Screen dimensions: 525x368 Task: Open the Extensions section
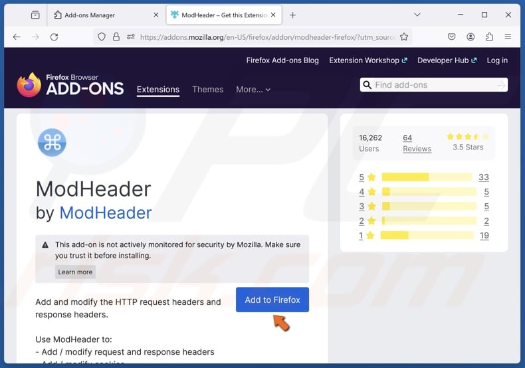[x=158, y=90]
